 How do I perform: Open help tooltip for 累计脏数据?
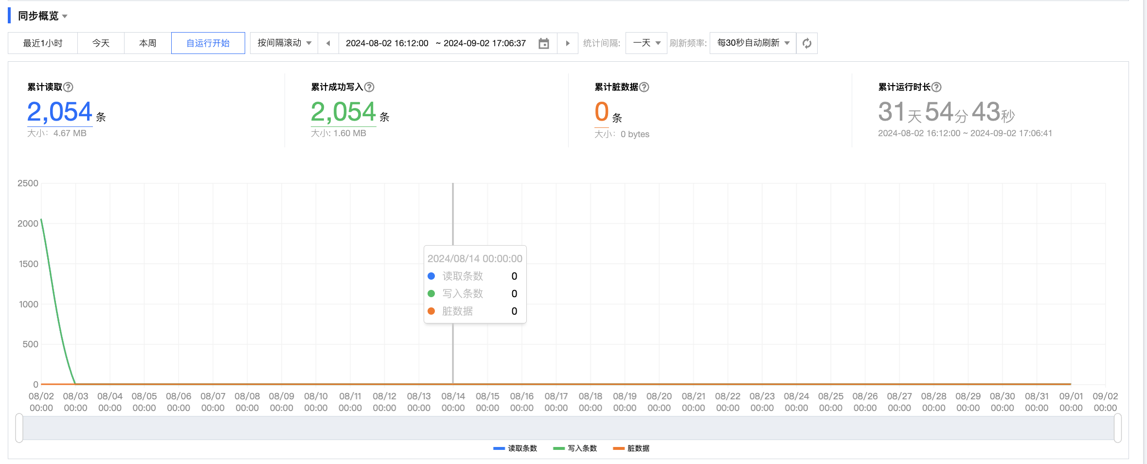click(644, 87)
